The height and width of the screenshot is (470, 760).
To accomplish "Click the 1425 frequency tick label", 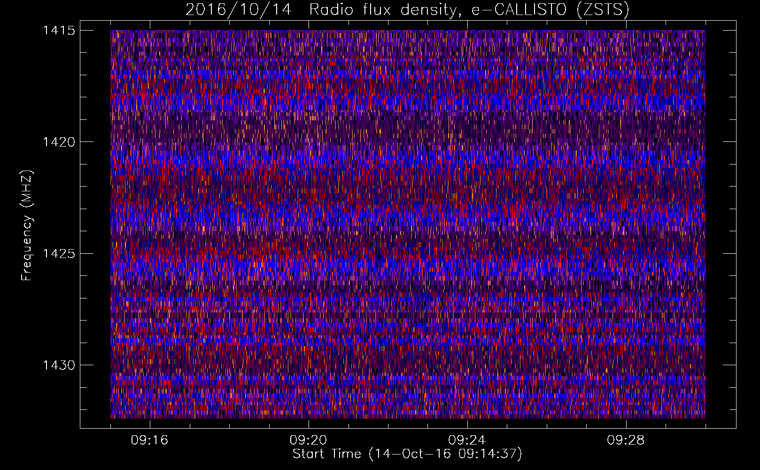I will tap(59, 254).
